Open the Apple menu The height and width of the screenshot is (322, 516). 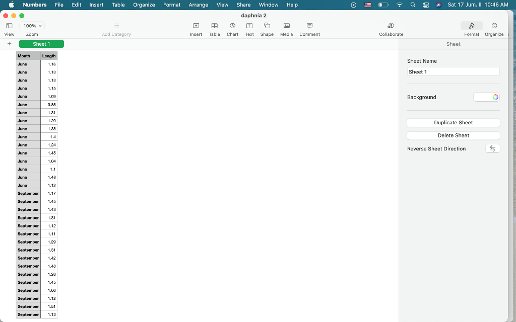point(11,5)
